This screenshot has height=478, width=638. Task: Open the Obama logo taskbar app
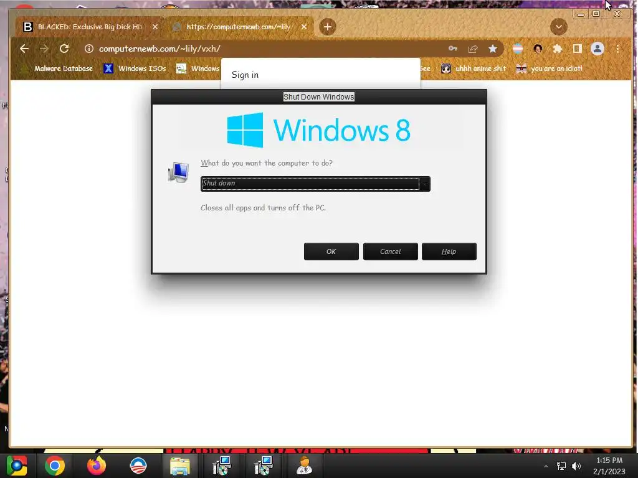138,466
